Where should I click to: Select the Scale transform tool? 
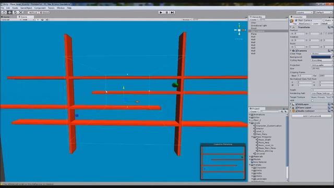21,13
